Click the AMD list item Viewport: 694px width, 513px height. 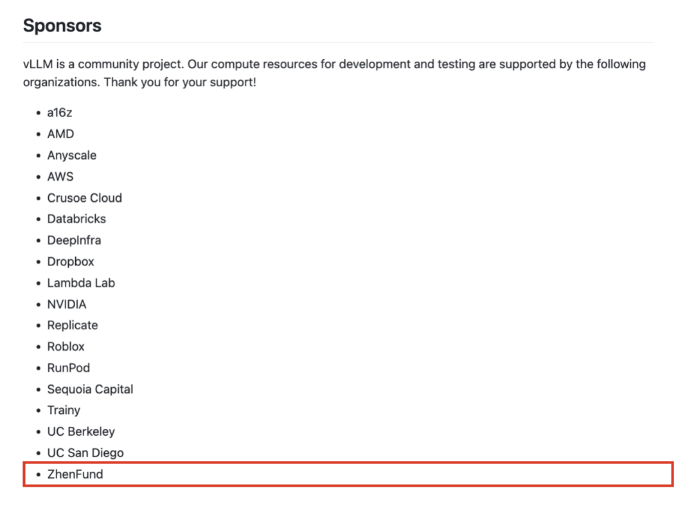pos(60,134)
